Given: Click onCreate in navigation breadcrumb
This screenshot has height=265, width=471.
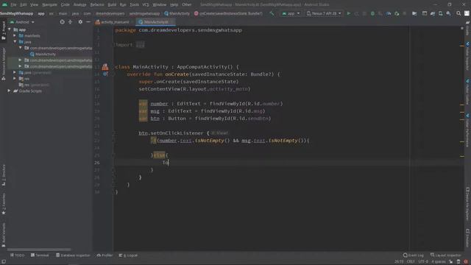Looking at the screenshot, I should (228, 13).
